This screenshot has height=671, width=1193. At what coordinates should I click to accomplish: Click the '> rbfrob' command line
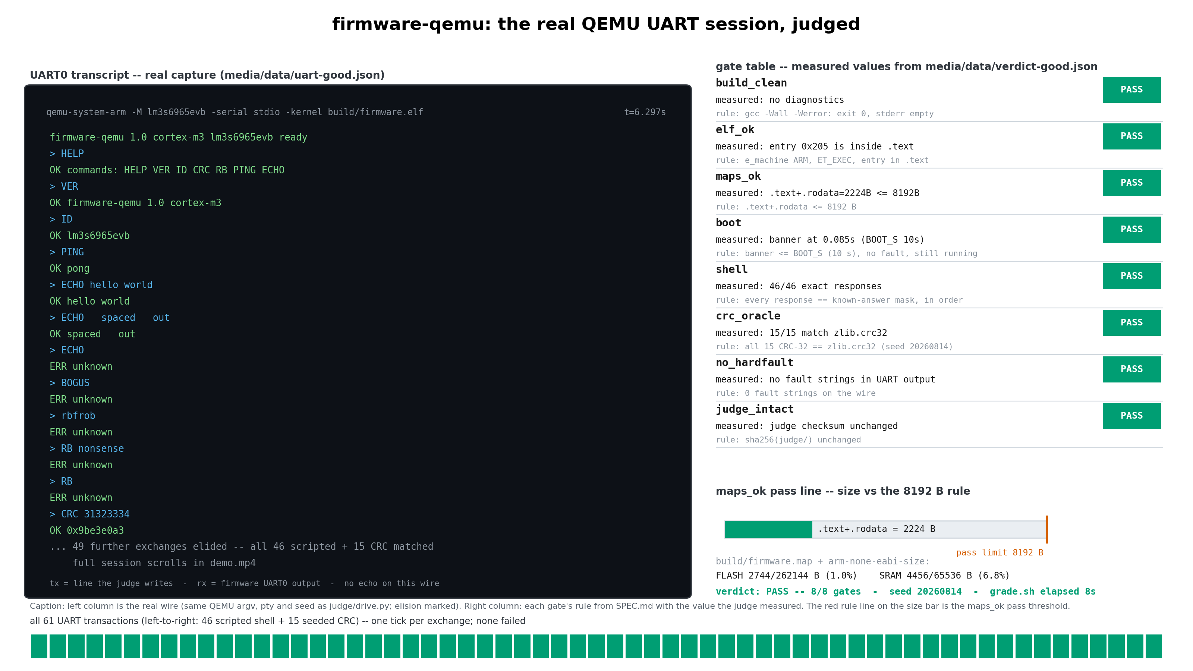coord(72,416)
